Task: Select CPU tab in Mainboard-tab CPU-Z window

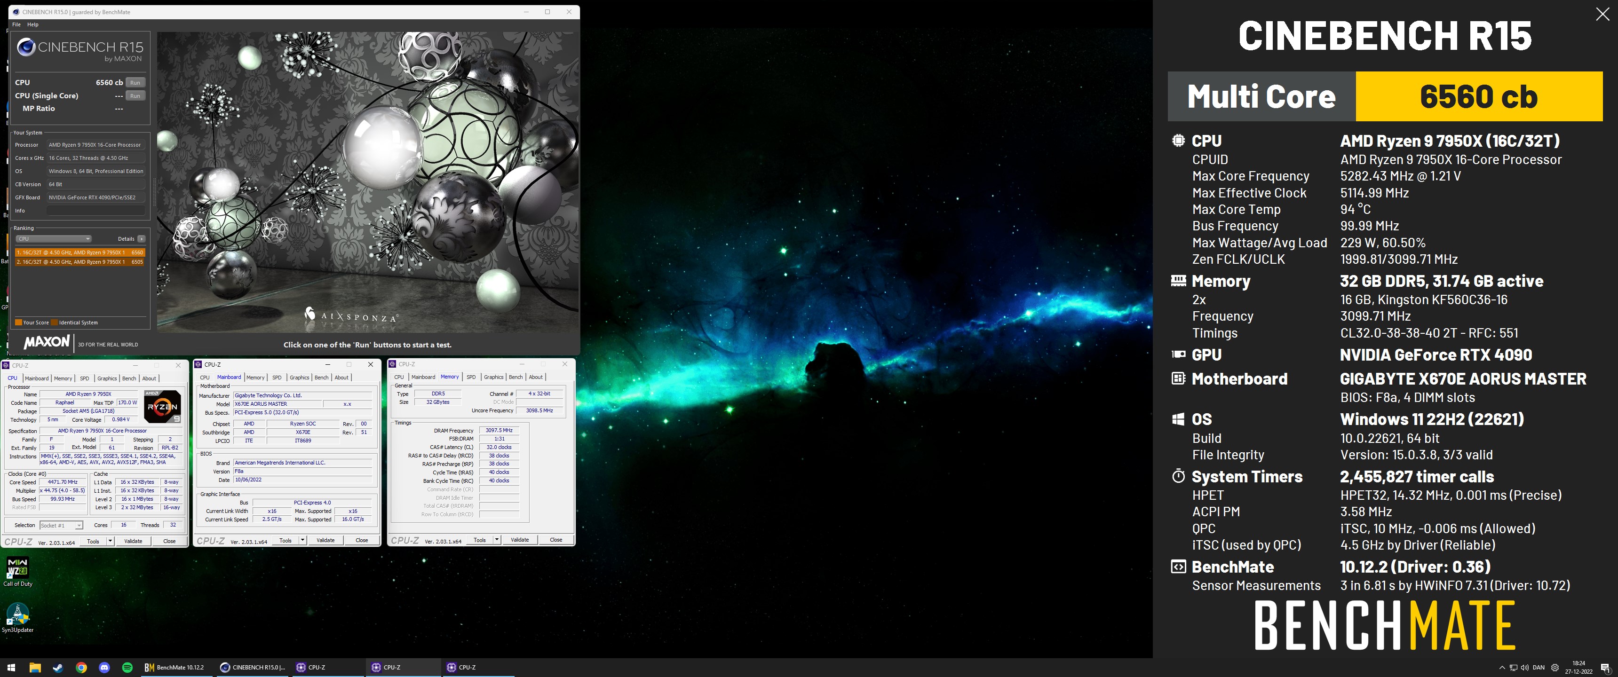Action: [x=204, y=378]
